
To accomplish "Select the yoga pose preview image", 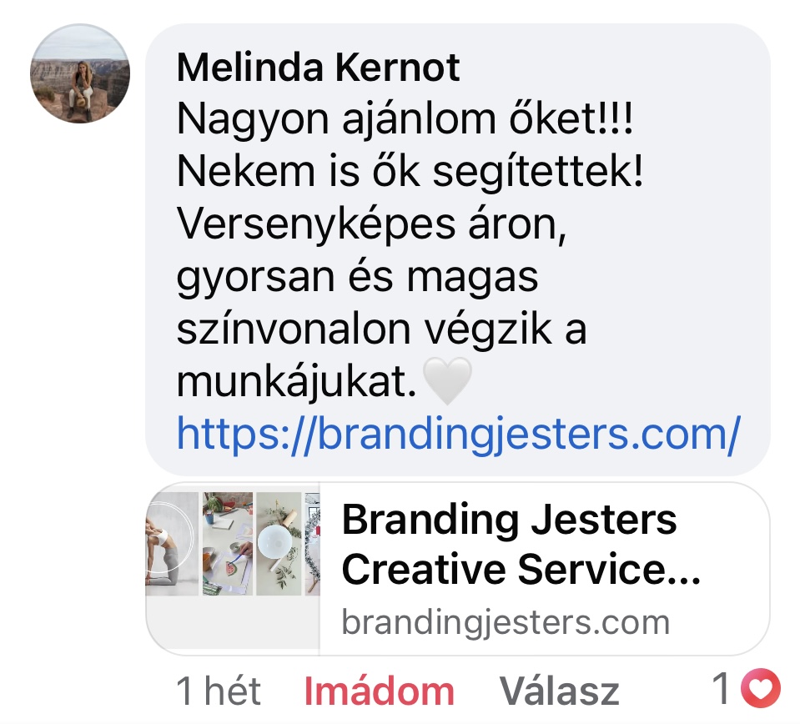I will (x=172, y=544).
